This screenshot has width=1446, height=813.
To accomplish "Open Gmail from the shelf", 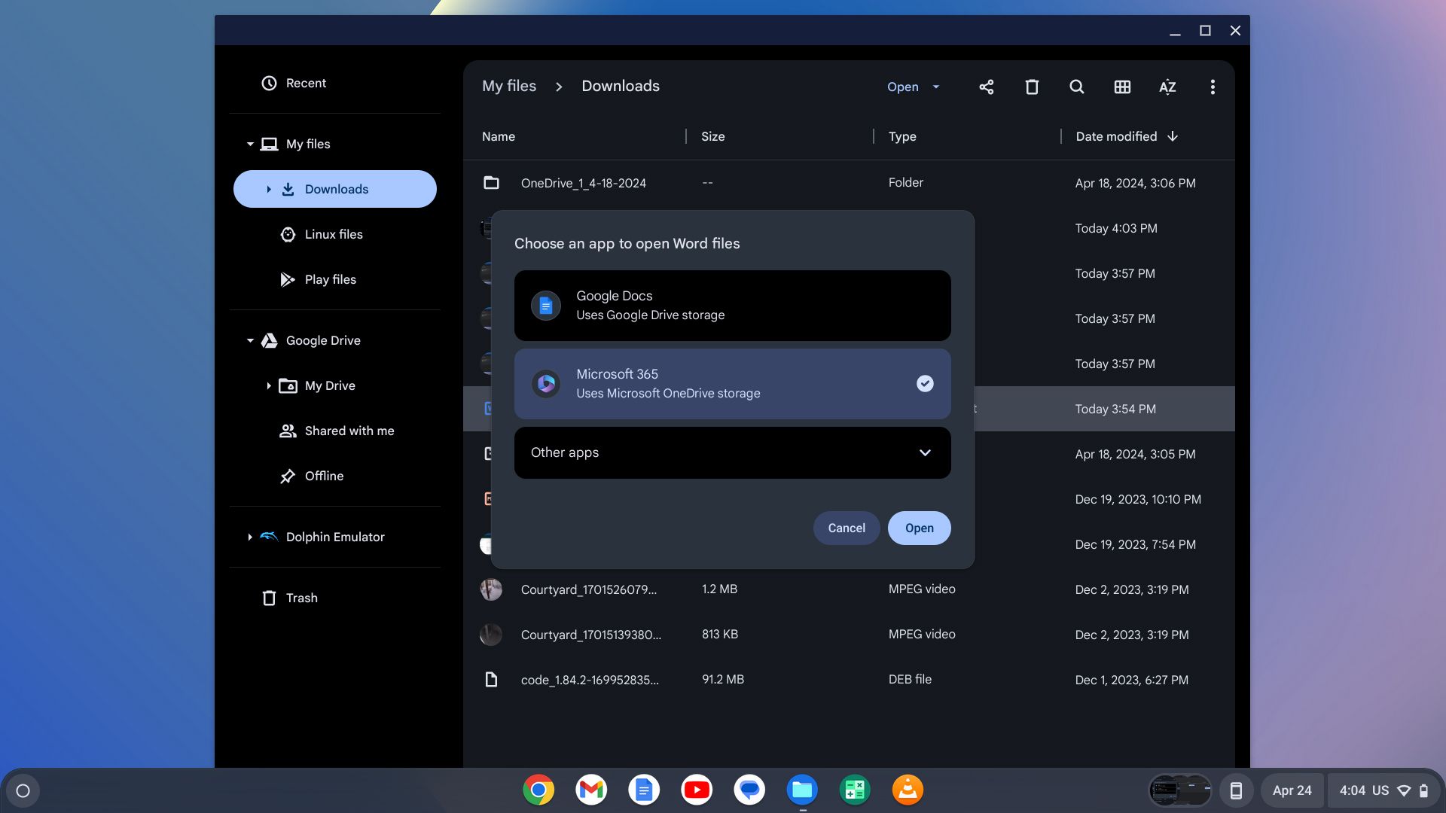I will coord(591,790).
